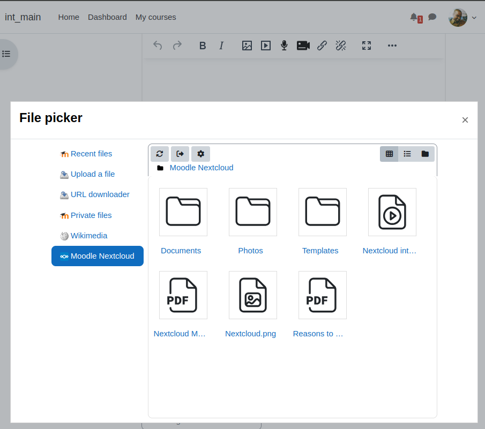
Task: Click the Nextcloud.png file name
Action: click(251, 334)
